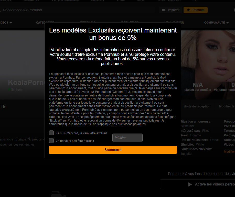The width and height of the screenshot is (235, 197).
Task: Click the modal heading about the 5% bonus
Action: pos(113,34)
